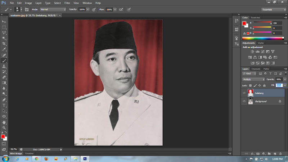Hide the Background layer
This screenshot has width=288, height=162.
click(244, 101)
